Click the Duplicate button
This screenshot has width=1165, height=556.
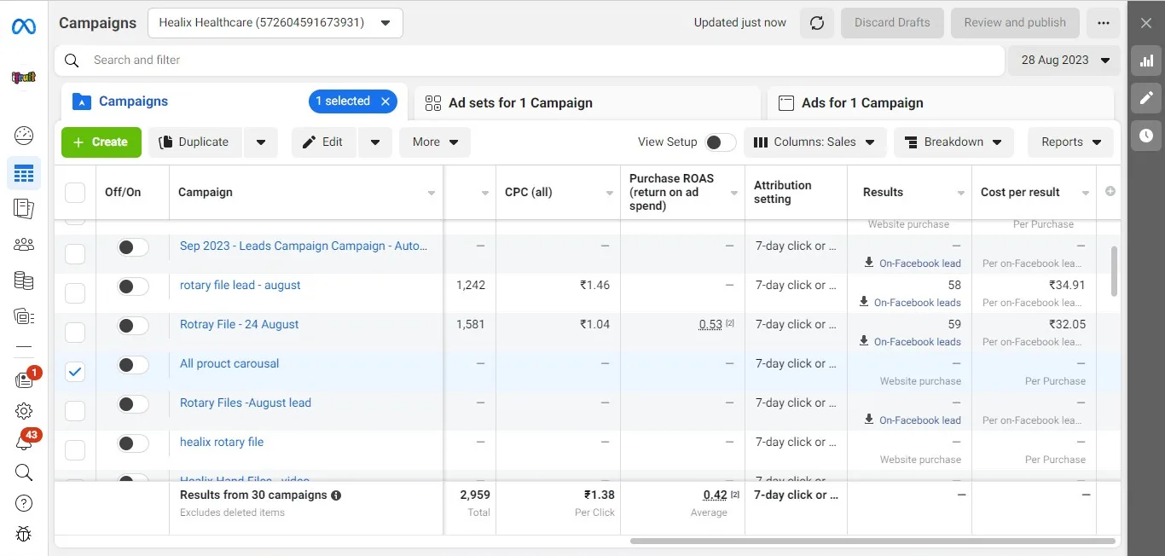click(x=196, y=142)
